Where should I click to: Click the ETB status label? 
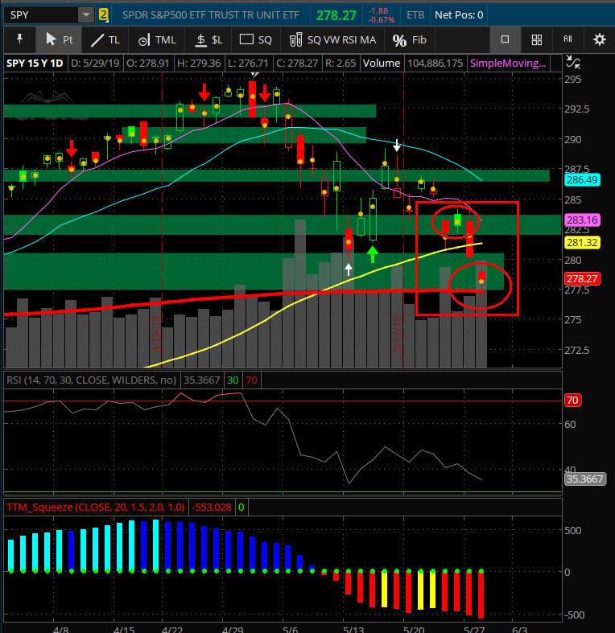(416, 14)
